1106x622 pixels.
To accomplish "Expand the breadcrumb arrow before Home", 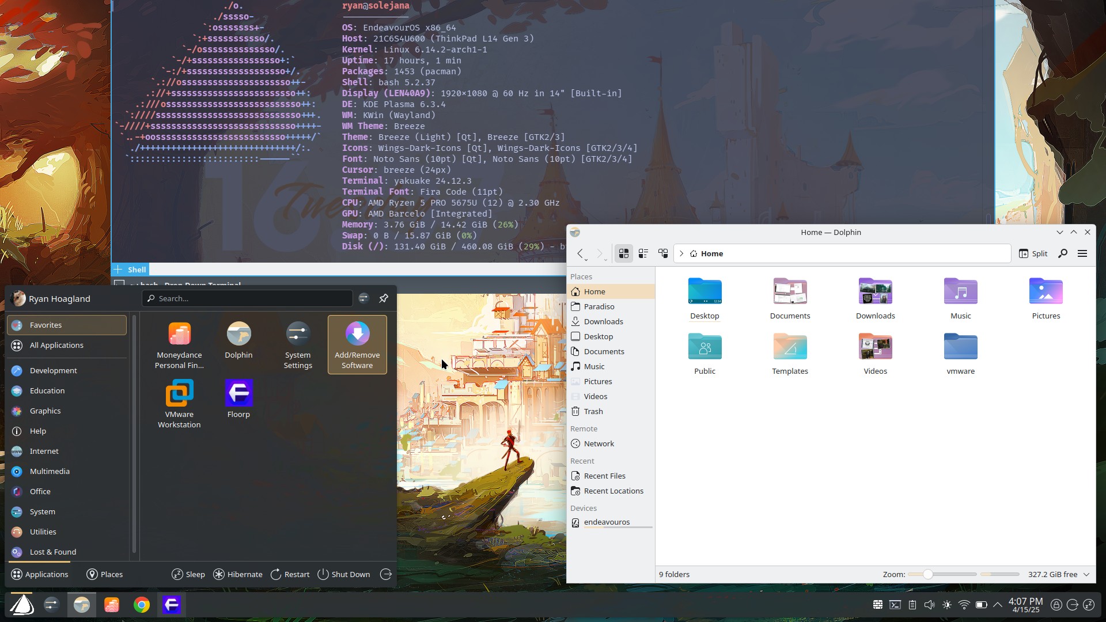I will pyautogui.click(x=681, y=253).
